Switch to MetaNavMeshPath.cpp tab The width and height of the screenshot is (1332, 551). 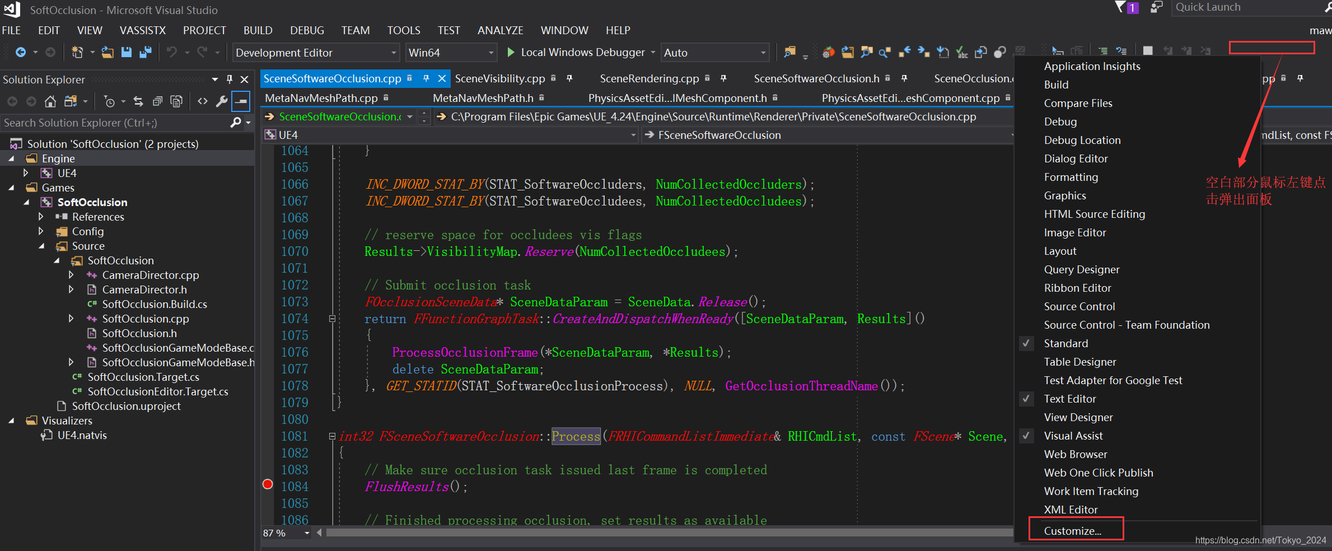coord(321,98)
